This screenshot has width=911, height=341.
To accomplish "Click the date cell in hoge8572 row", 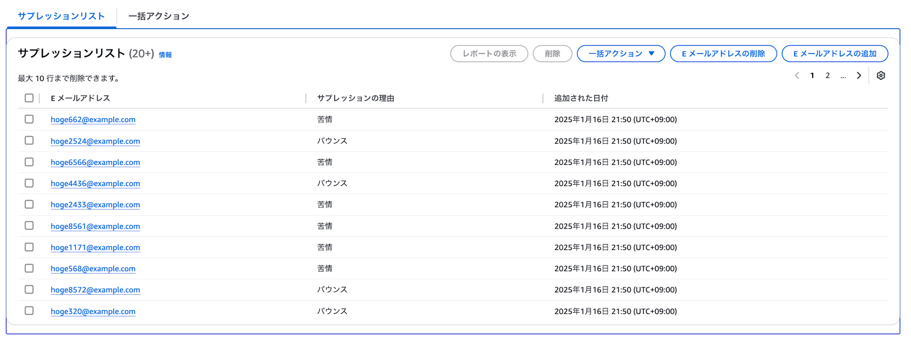I will point(615,290).
